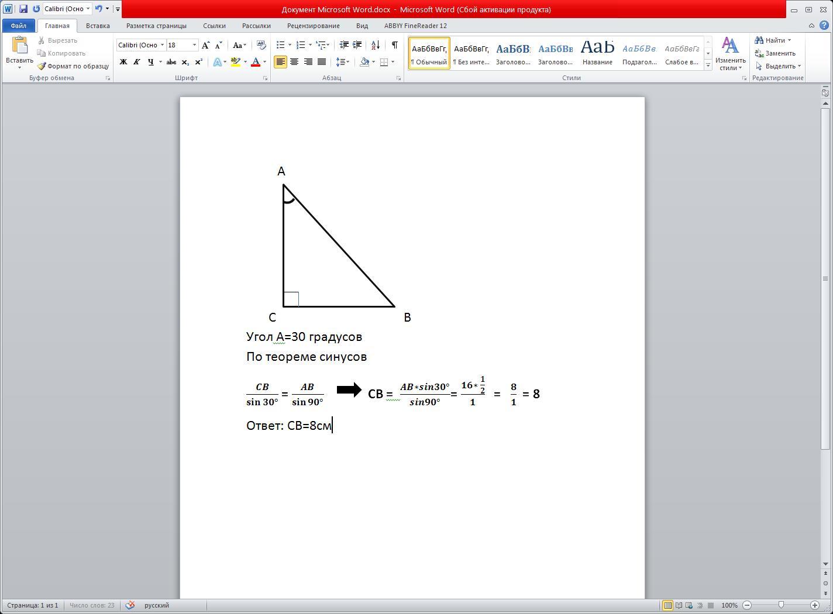
Task: Switch to the Ссылки tab
Action: coord(214,26)
